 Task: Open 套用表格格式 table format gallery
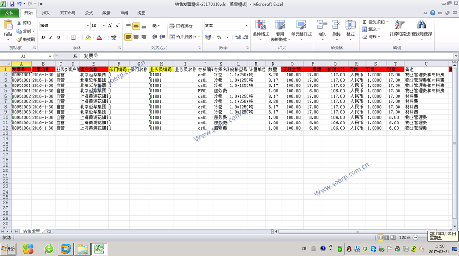280,30
